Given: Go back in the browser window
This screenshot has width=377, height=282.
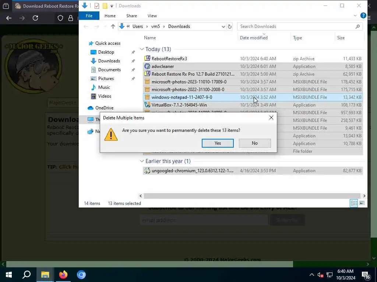Looking at the screenshot, I should 9,18.
